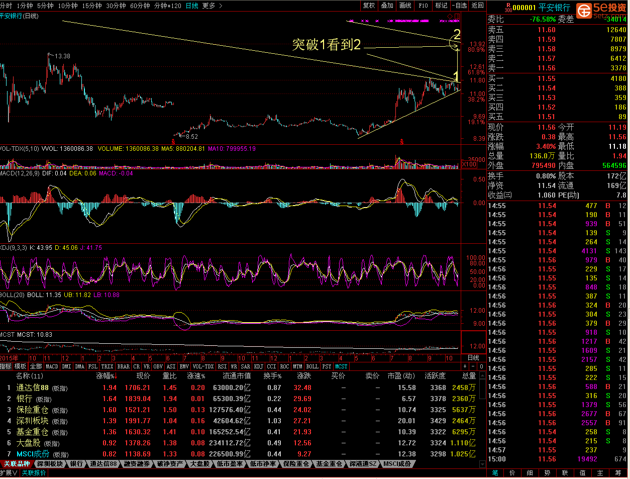Screen dimensions: 630x479
Task: Open the 复权 adjustment option
Action: point(369,6)
